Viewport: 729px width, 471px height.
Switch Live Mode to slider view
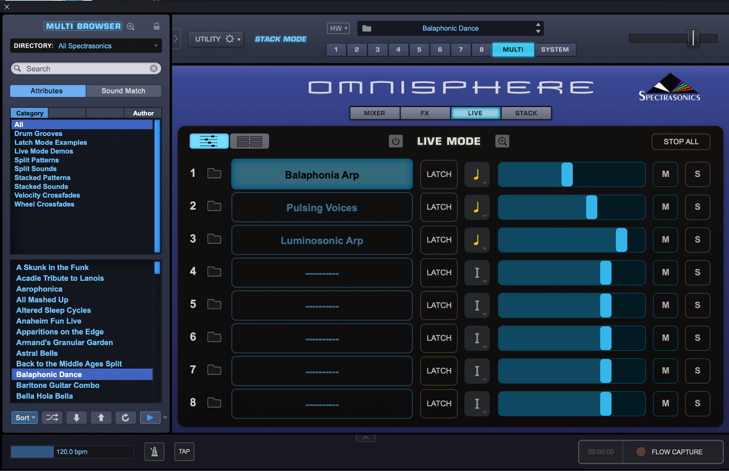pos(209,141)
